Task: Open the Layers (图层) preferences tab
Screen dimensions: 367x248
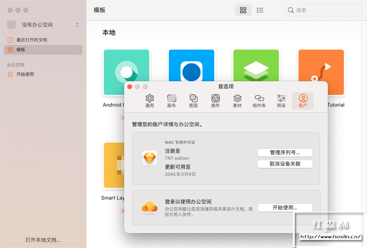Action: (x=193, y=101)
